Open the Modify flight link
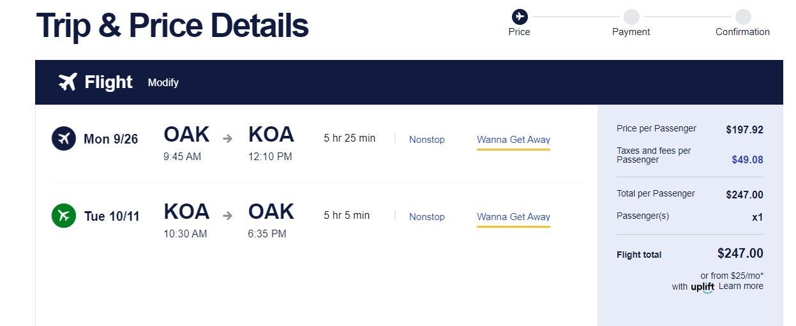This screenshot has height=326, width=796. click(163, 82)
